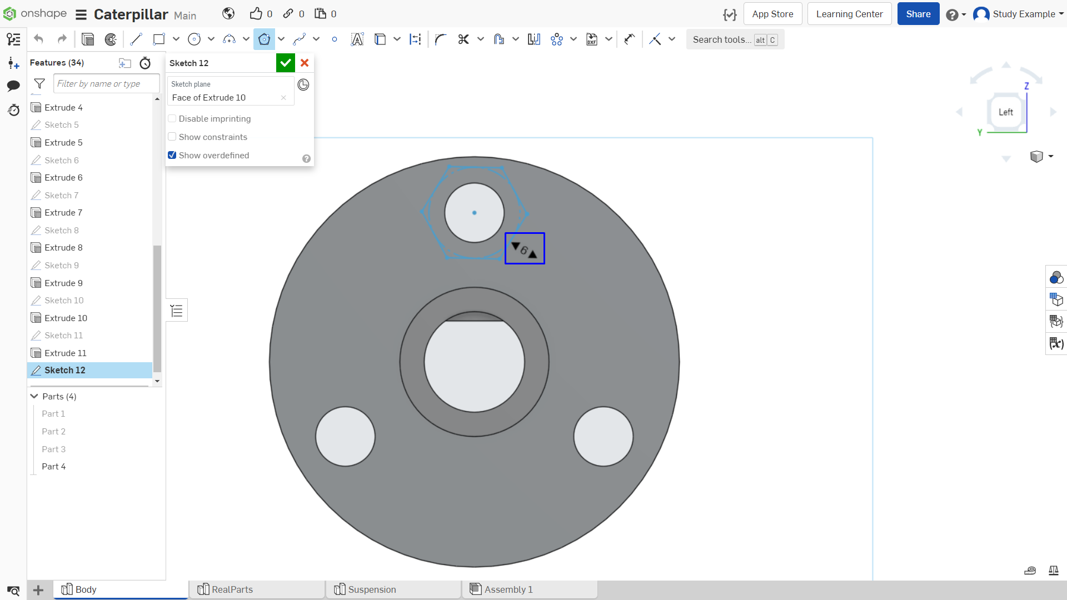Select Extrude 10 in the feature list
The height and width of the screenshot is (600, 1067).
click(x=89, y=318)
